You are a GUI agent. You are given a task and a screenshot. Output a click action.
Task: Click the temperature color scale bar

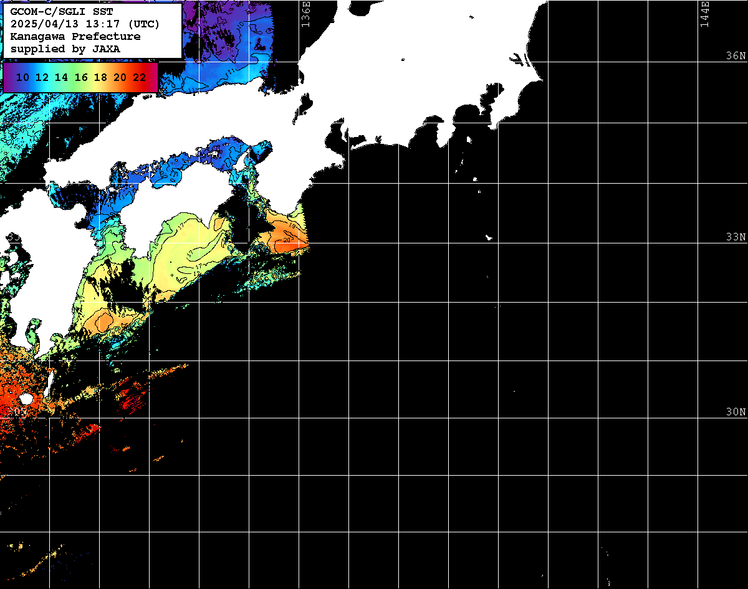[80, 77]
